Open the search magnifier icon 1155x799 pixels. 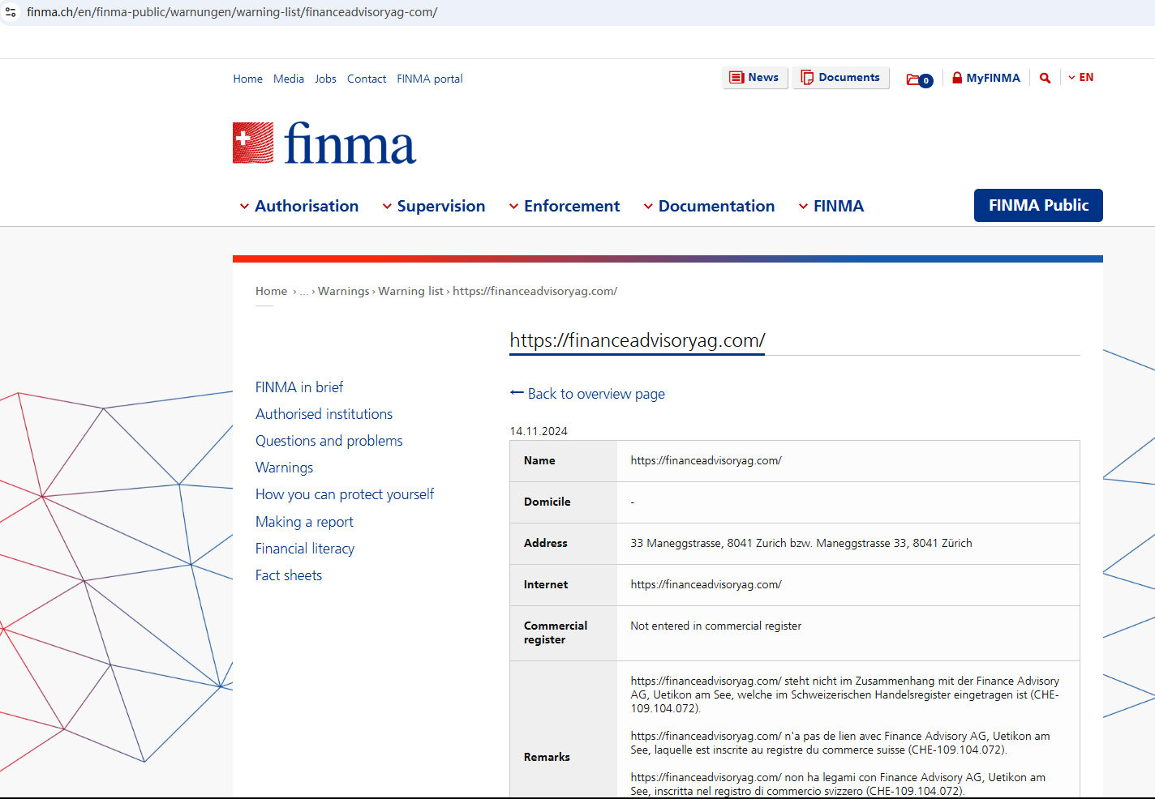click(1046, 78)
